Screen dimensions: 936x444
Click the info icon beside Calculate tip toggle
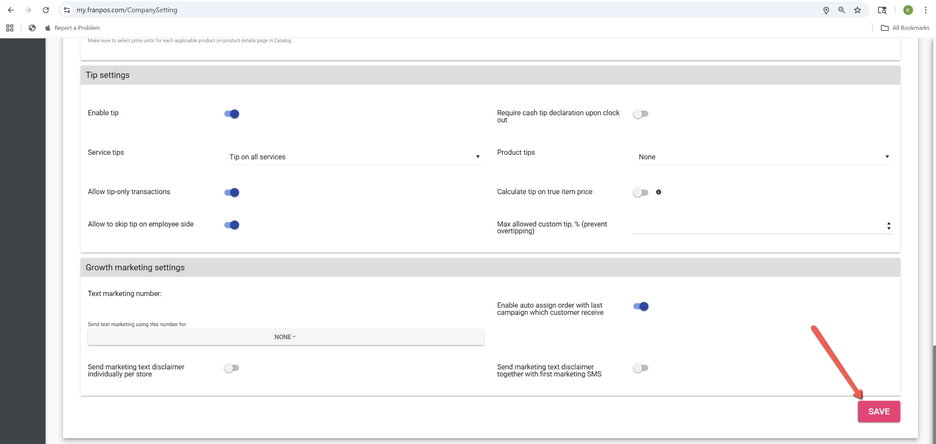[658, 192]
